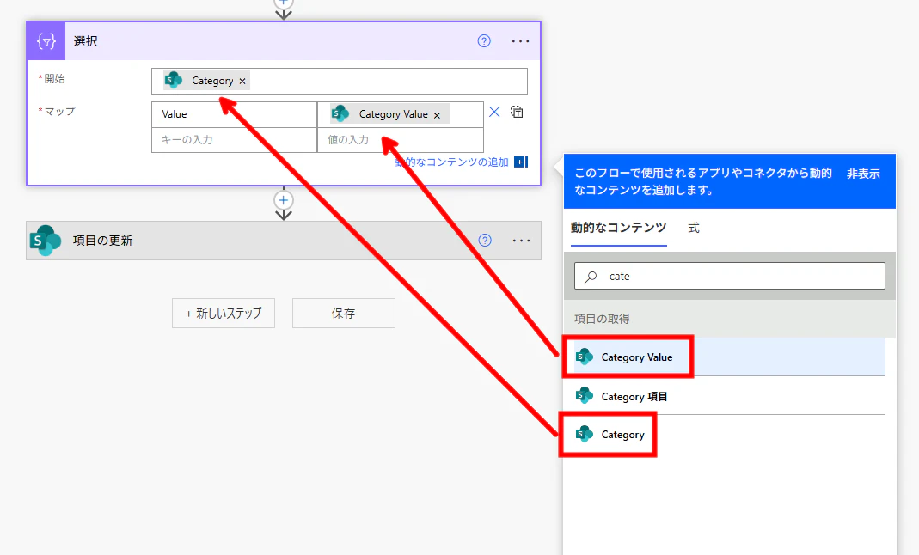Click the 値の入力 field
Viewport: 919px width, 555px height.
click(401, 140)
